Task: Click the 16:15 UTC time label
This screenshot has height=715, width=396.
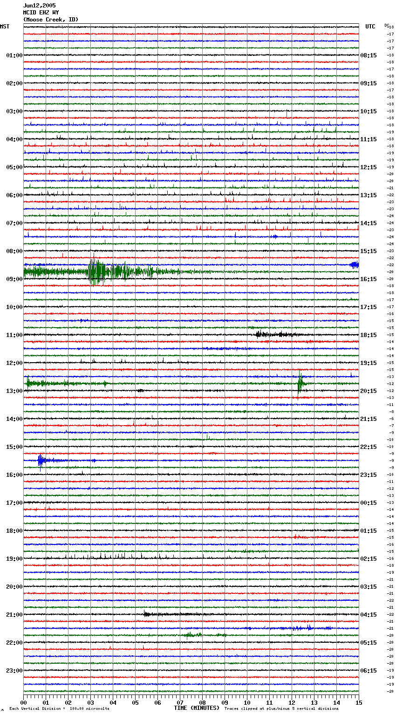Action: [369, 279]
